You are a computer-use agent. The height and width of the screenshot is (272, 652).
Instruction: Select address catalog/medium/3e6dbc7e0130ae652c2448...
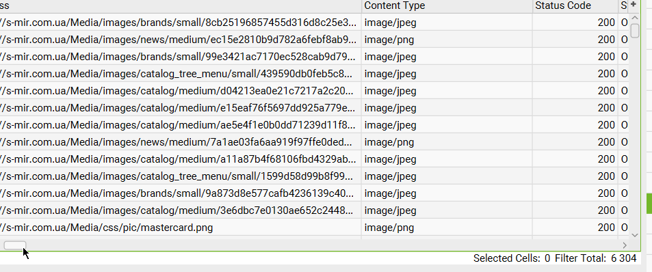pos(181,210)
